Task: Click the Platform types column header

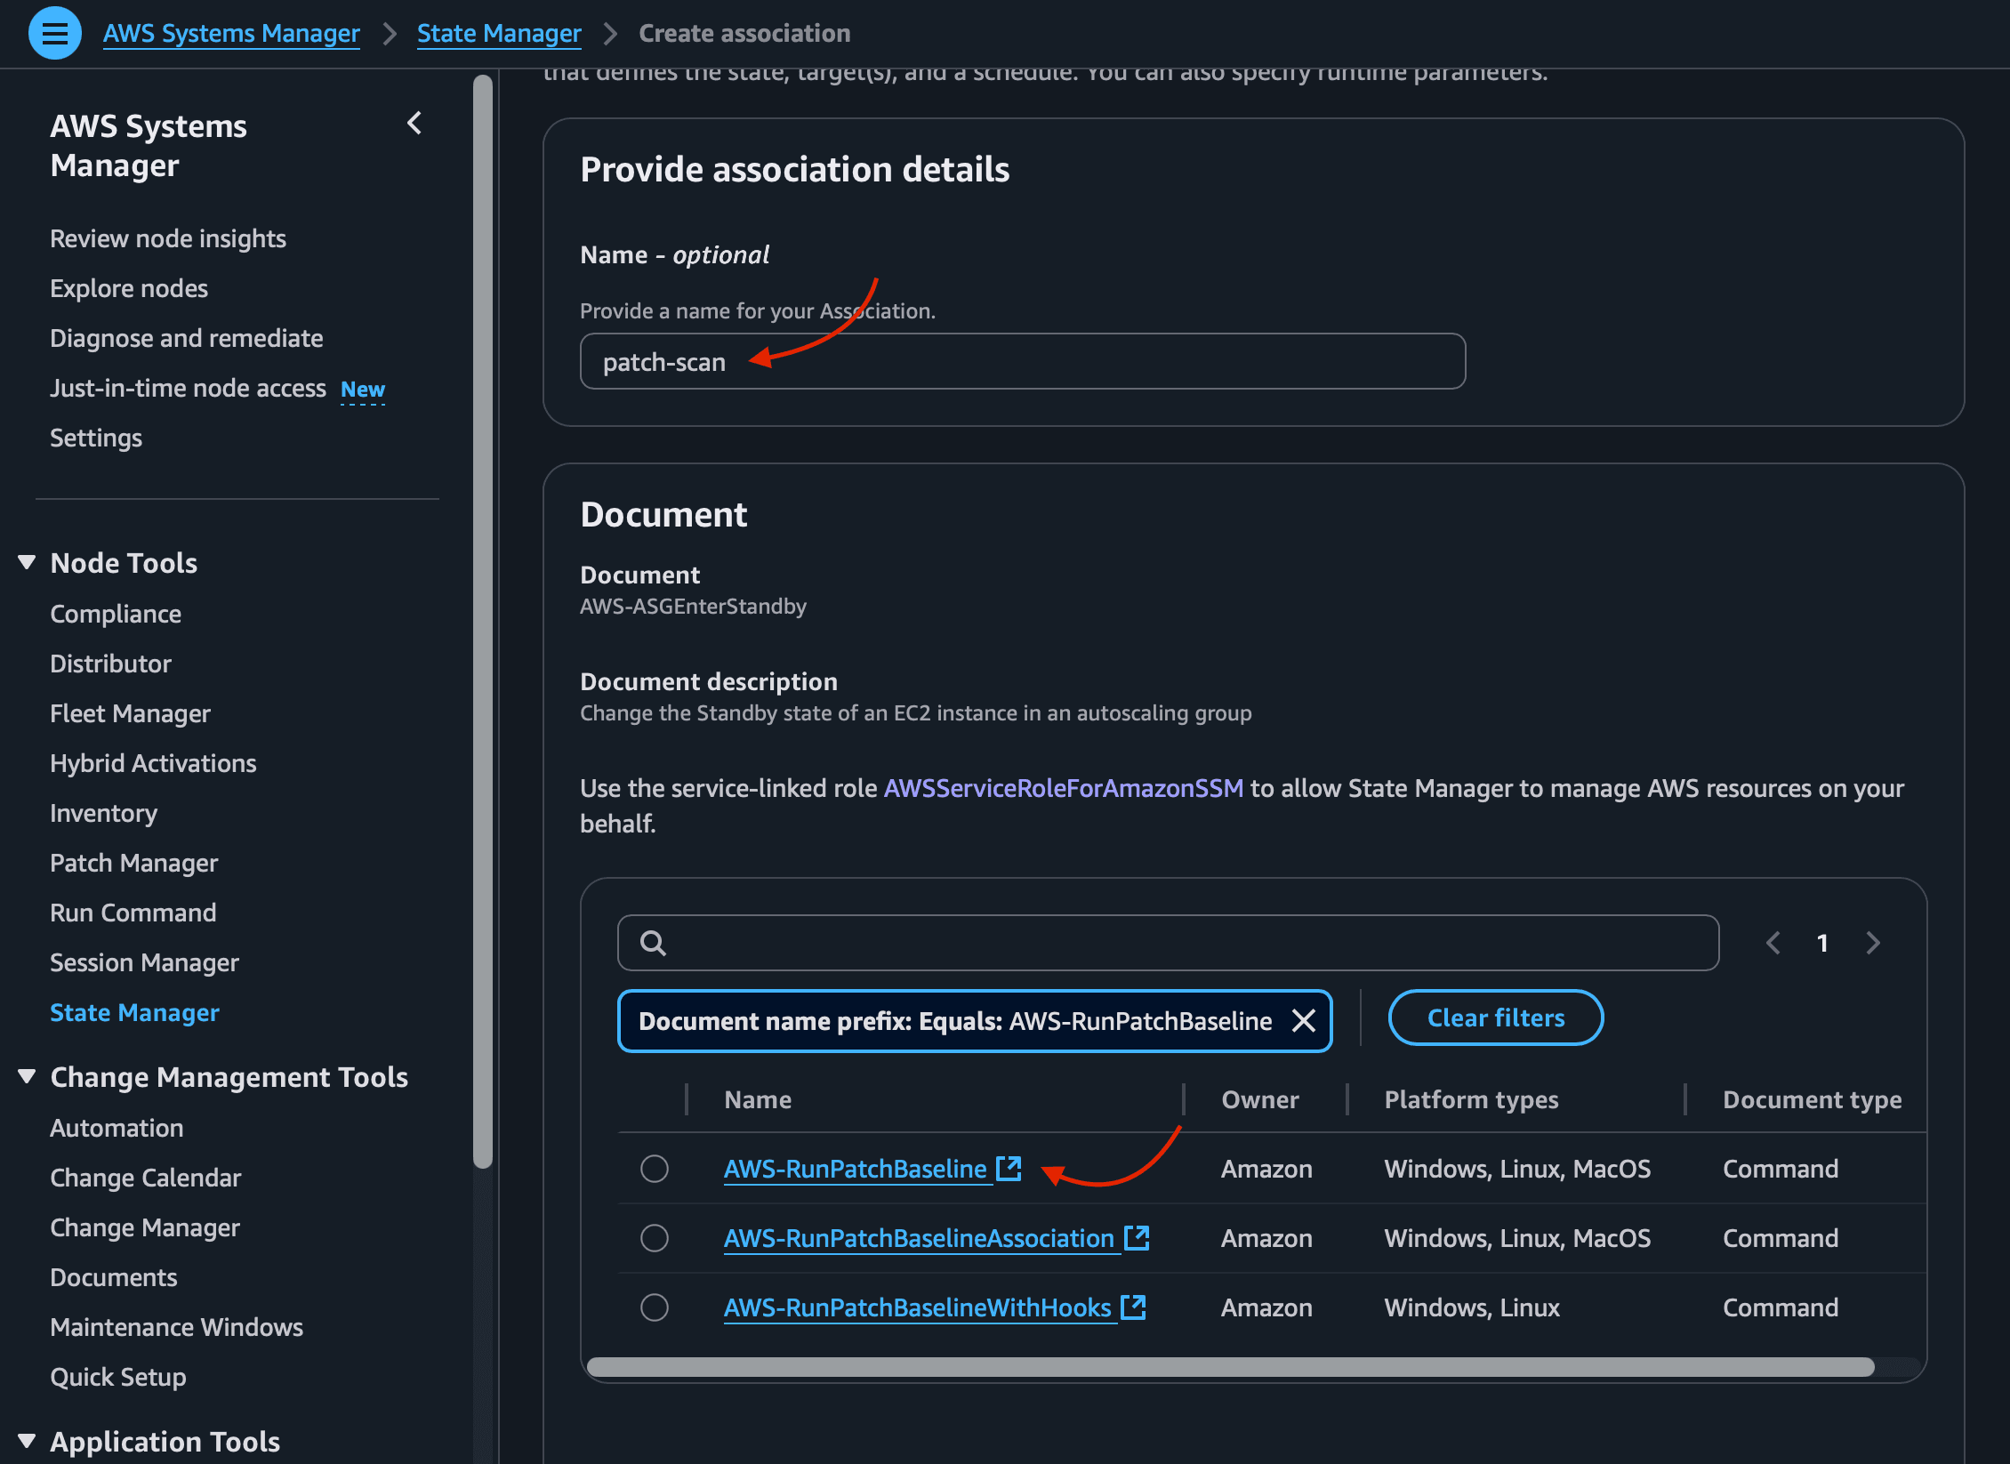Action: 1471,1099
